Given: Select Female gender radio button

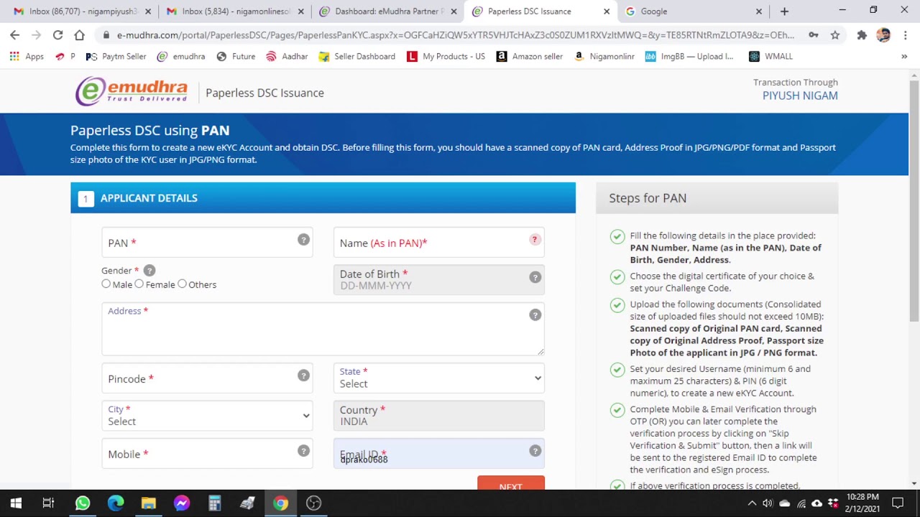Looking at the screenshot, I should (x=139, y=284).
